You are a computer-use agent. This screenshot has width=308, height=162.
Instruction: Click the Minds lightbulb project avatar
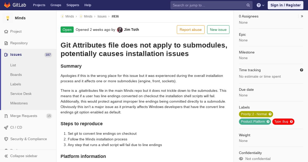point(8,18)
